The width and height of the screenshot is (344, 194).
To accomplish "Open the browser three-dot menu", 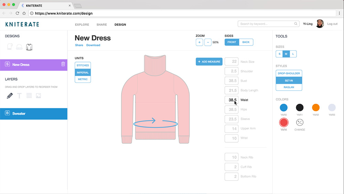I will [x=340, y=13].
